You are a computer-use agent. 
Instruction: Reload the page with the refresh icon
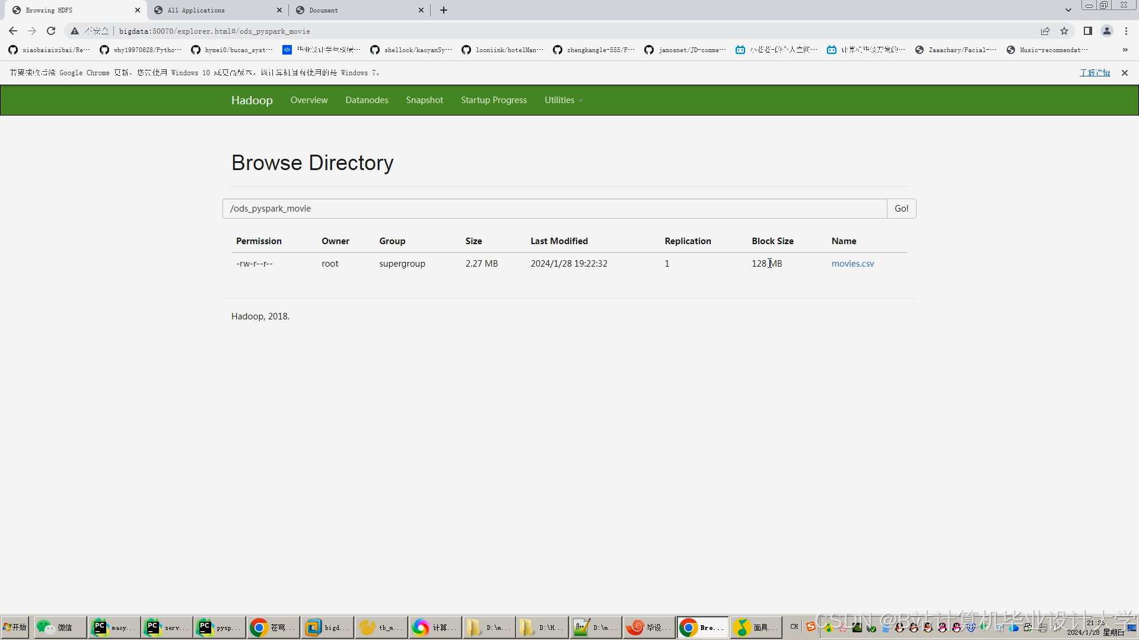[x=51, y=31]
